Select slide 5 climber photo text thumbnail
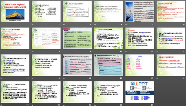The height and width of the screenshot is (106, 186). [140, 11]
